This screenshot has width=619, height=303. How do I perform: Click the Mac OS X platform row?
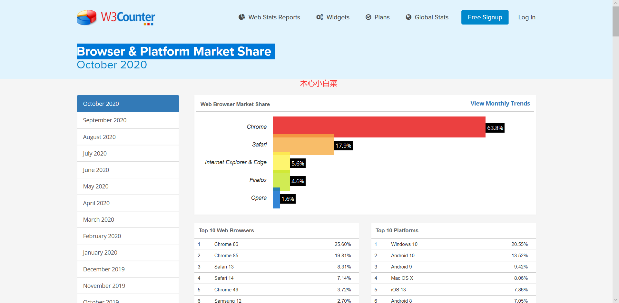point(454,278)
